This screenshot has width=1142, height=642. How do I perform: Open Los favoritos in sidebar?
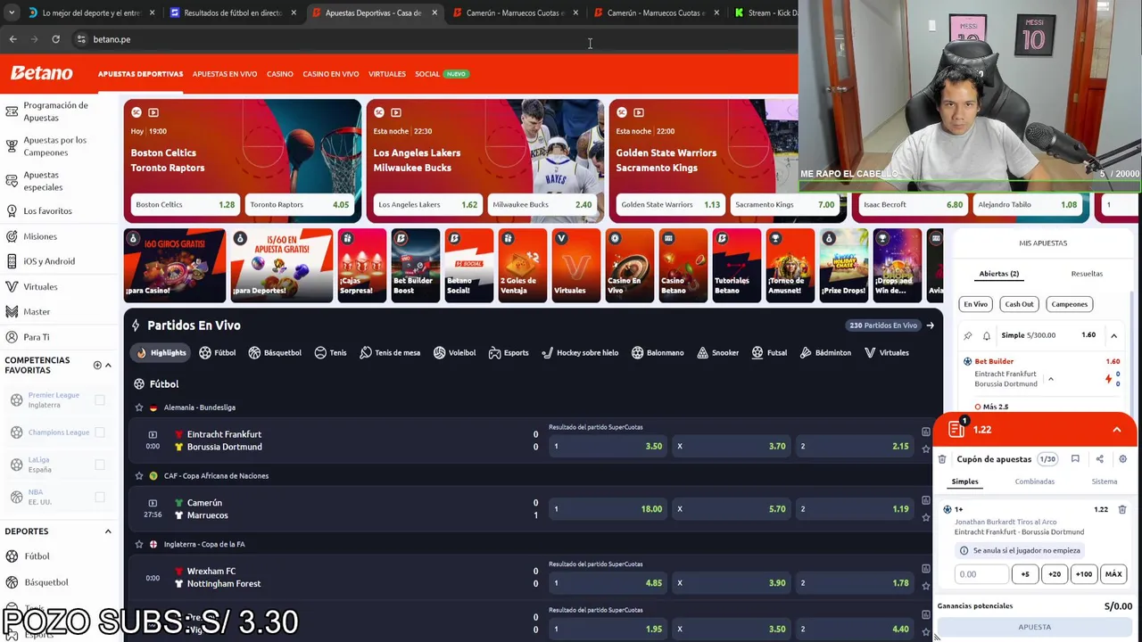[47, 211]
